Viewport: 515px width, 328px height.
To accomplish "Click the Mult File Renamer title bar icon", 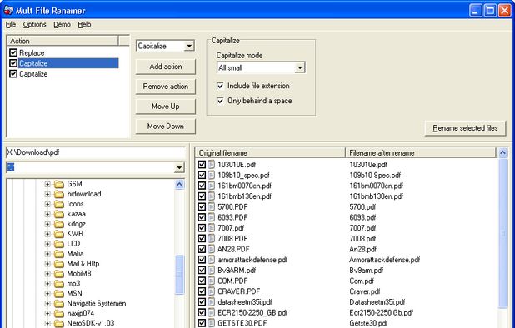I will [x=8, y=11].
